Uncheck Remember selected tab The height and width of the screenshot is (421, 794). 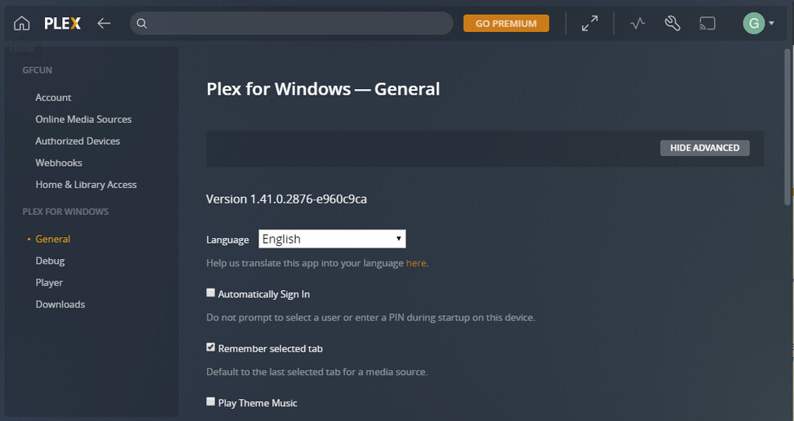[x=211, y=347]
